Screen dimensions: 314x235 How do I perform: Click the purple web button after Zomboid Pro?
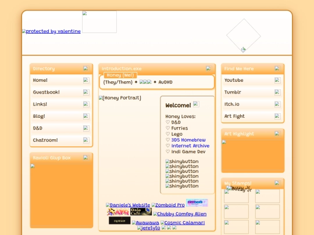[197, 203]
